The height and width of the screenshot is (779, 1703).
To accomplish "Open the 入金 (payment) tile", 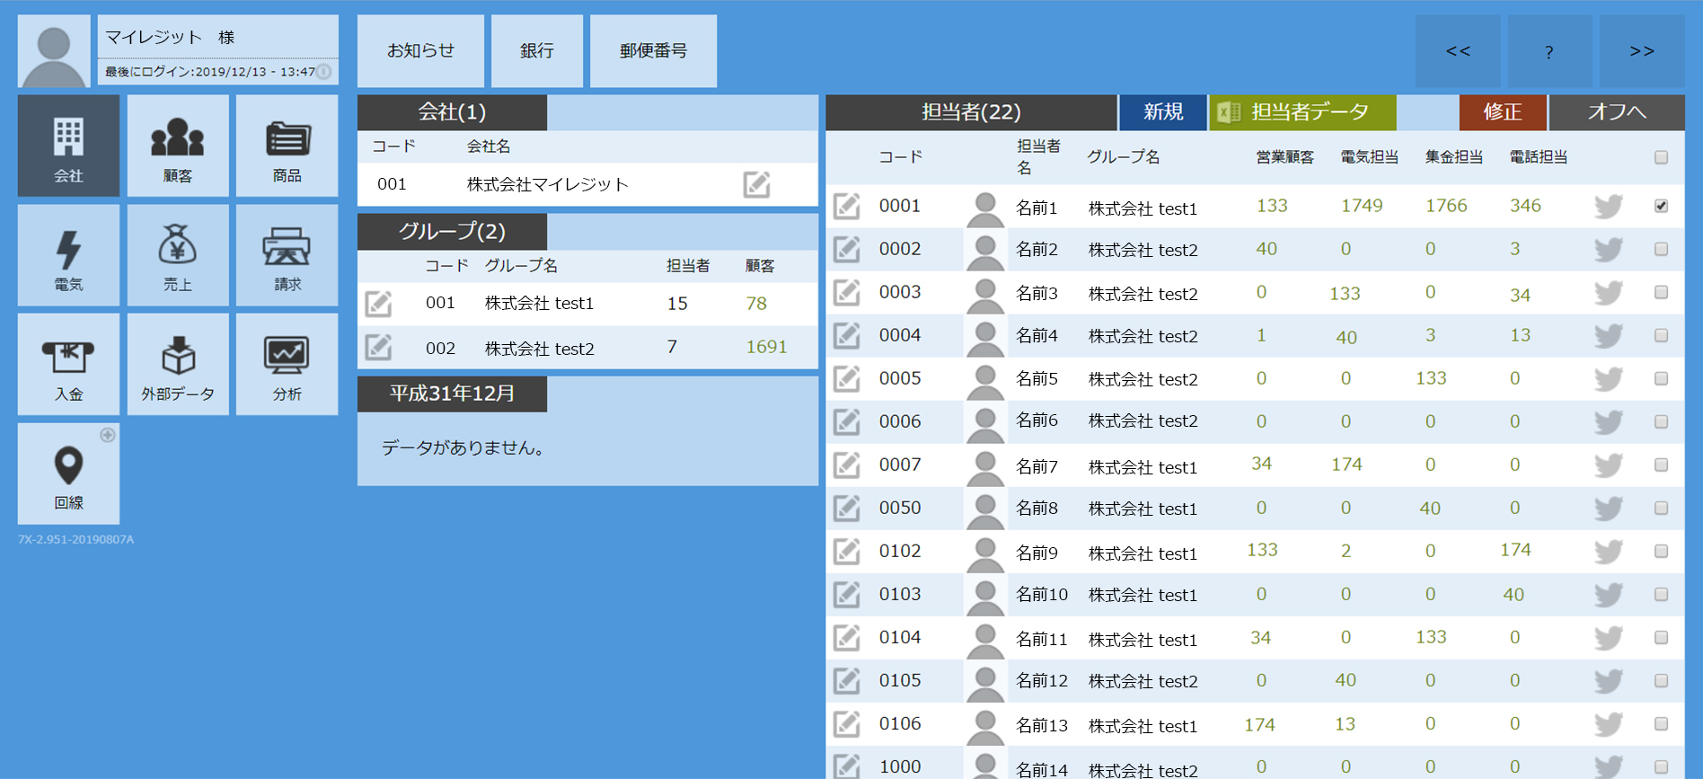I will pos(68,364).
